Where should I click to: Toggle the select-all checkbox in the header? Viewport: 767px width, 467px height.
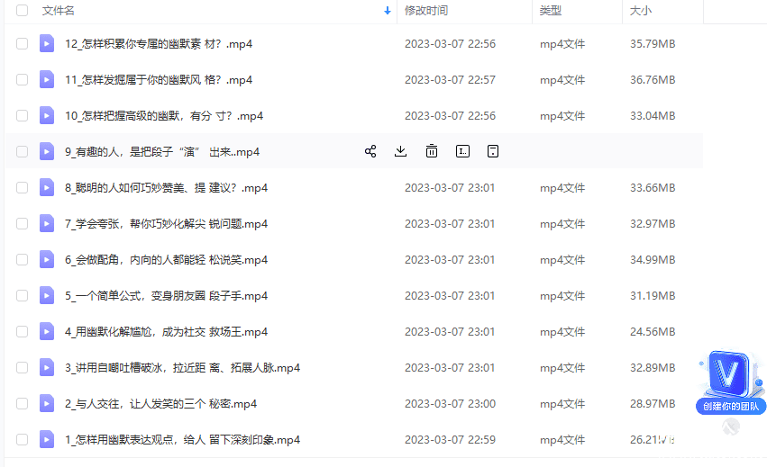(x=22, y=10)
